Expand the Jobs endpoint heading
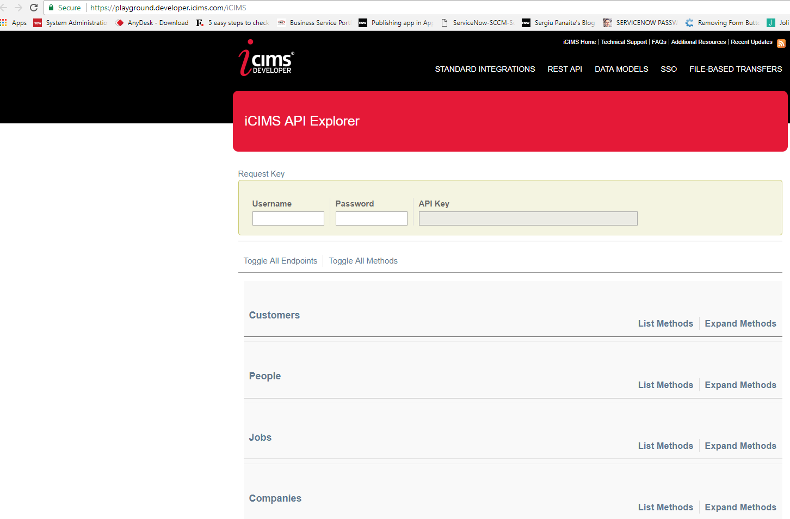This screenshot has height=519, width=790. click(260, 437)
